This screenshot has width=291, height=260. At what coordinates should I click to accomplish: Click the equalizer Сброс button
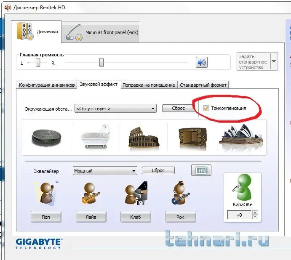click(158, 170)
